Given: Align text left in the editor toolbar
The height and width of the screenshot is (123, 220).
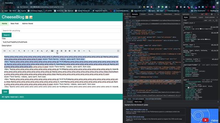Looking at the screenshot, I should pos(57,51).
